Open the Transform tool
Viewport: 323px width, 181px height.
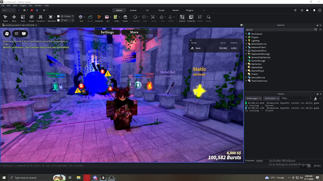pyautogui.click(x=41, y=18)
